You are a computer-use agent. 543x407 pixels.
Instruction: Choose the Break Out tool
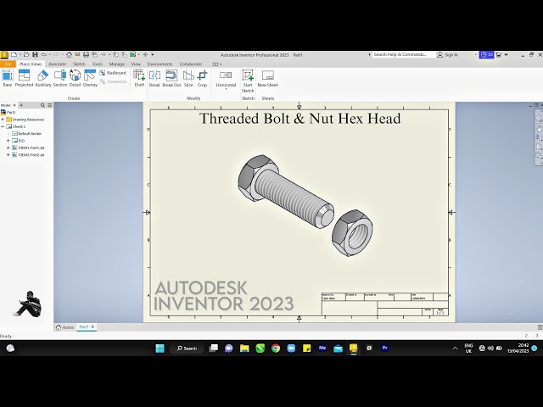pos(171,78)
